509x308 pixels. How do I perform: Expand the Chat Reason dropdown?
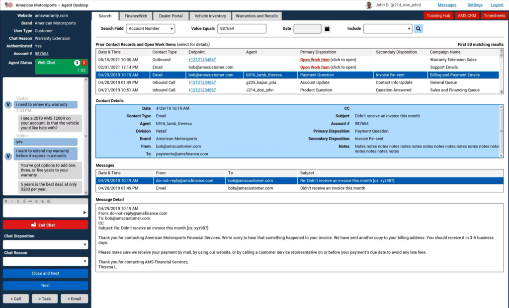click(45, 261)
